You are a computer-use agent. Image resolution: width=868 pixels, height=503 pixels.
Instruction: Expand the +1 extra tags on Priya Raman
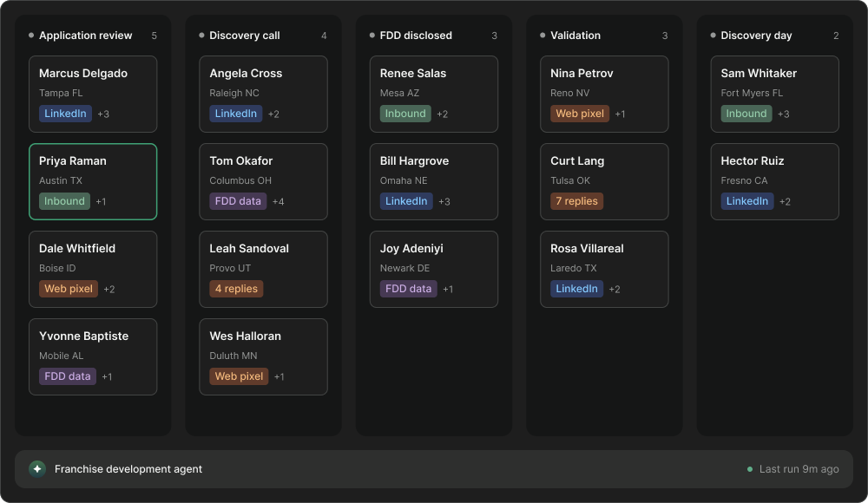(x=101, y=201)
